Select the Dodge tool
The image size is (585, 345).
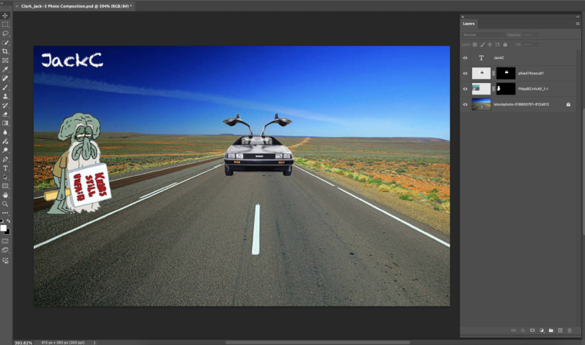(x=5, y=150)
